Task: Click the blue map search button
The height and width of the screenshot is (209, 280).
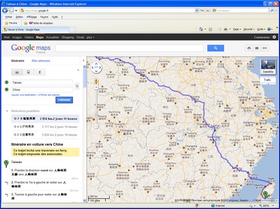Action: tap(216, 48)
